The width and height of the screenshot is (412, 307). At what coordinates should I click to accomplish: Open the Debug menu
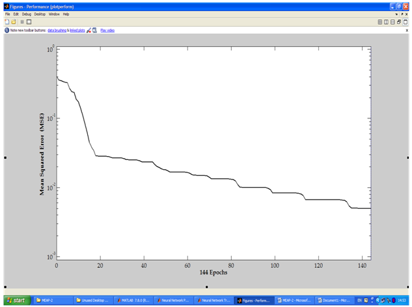[x=27, y=14]
